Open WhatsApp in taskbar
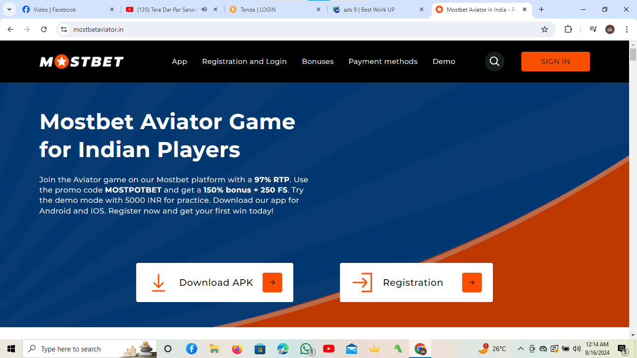 click(306, 349)
